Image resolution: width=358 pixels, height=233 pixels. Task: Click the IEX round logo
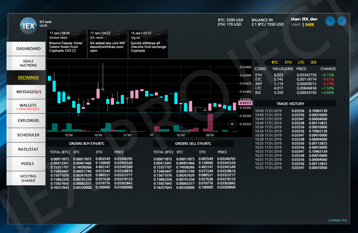(x=28, y=26)
